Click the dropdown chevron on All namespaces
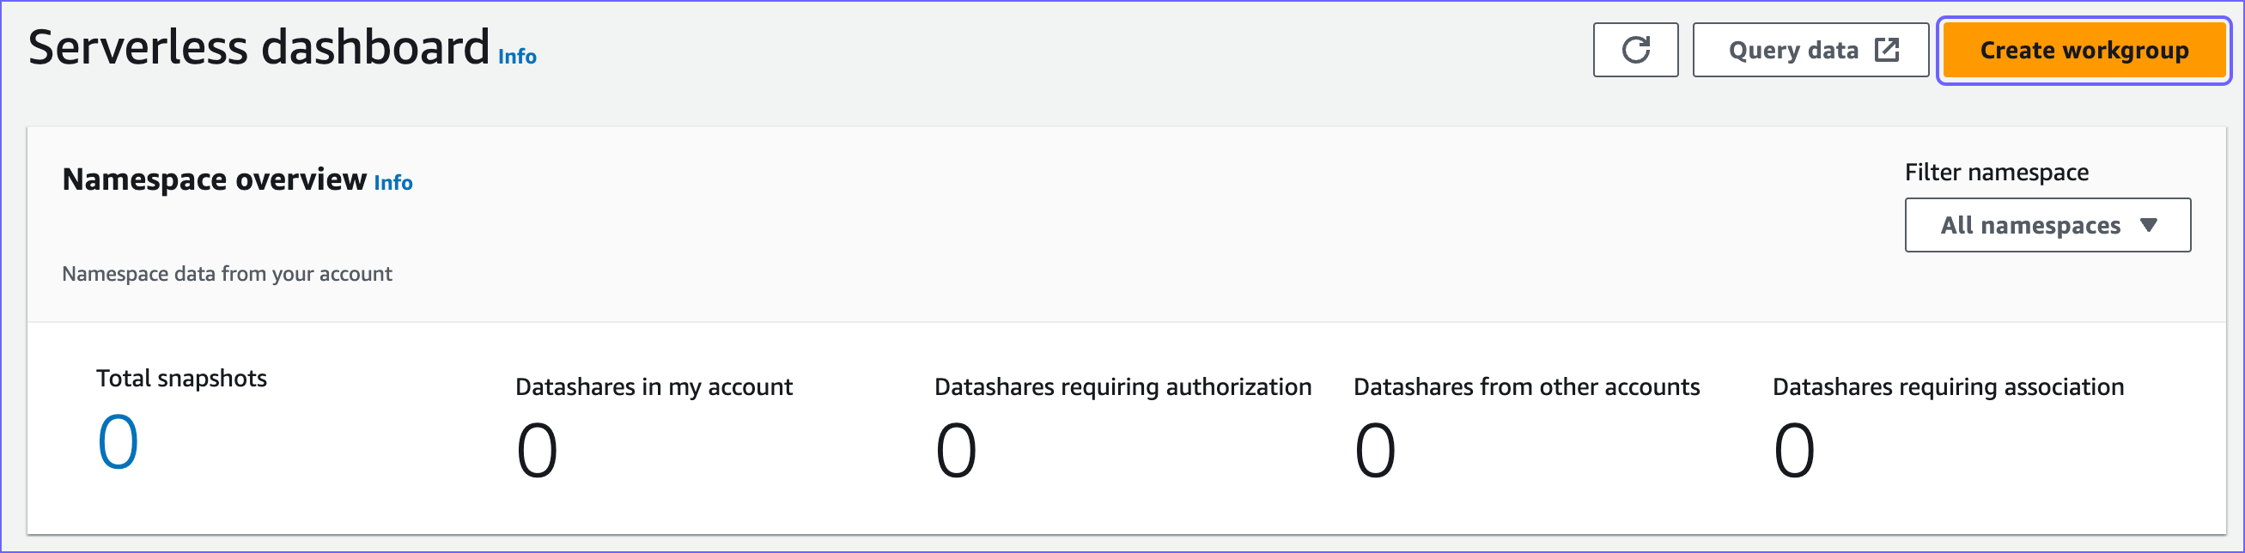This screenshot has width=2245, height=553. [x=2149, y=225]
